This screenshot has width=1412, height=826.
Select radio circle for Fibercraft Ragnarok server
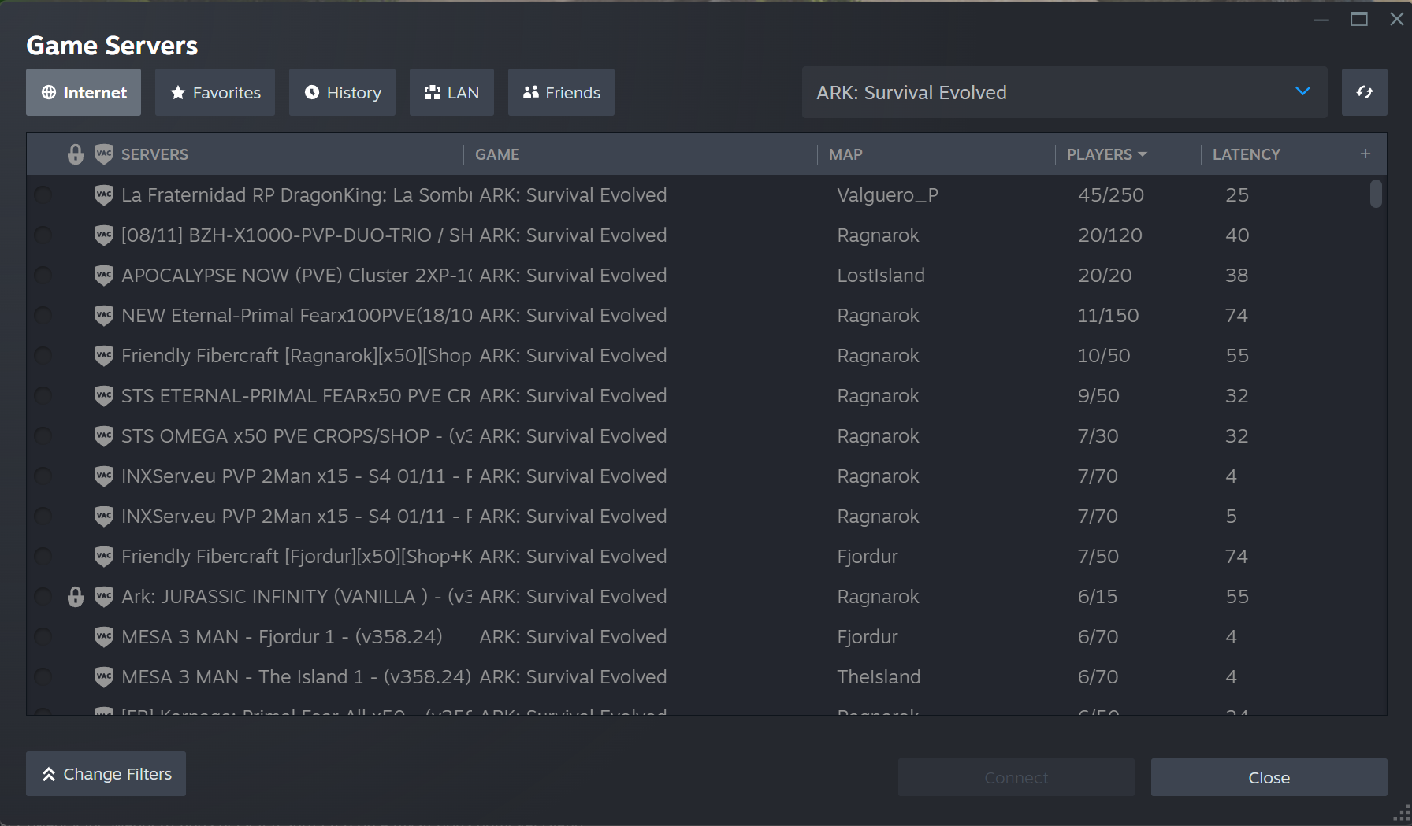43,355
